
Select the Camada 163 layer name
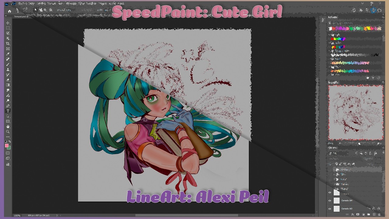(x=347, y=209)
